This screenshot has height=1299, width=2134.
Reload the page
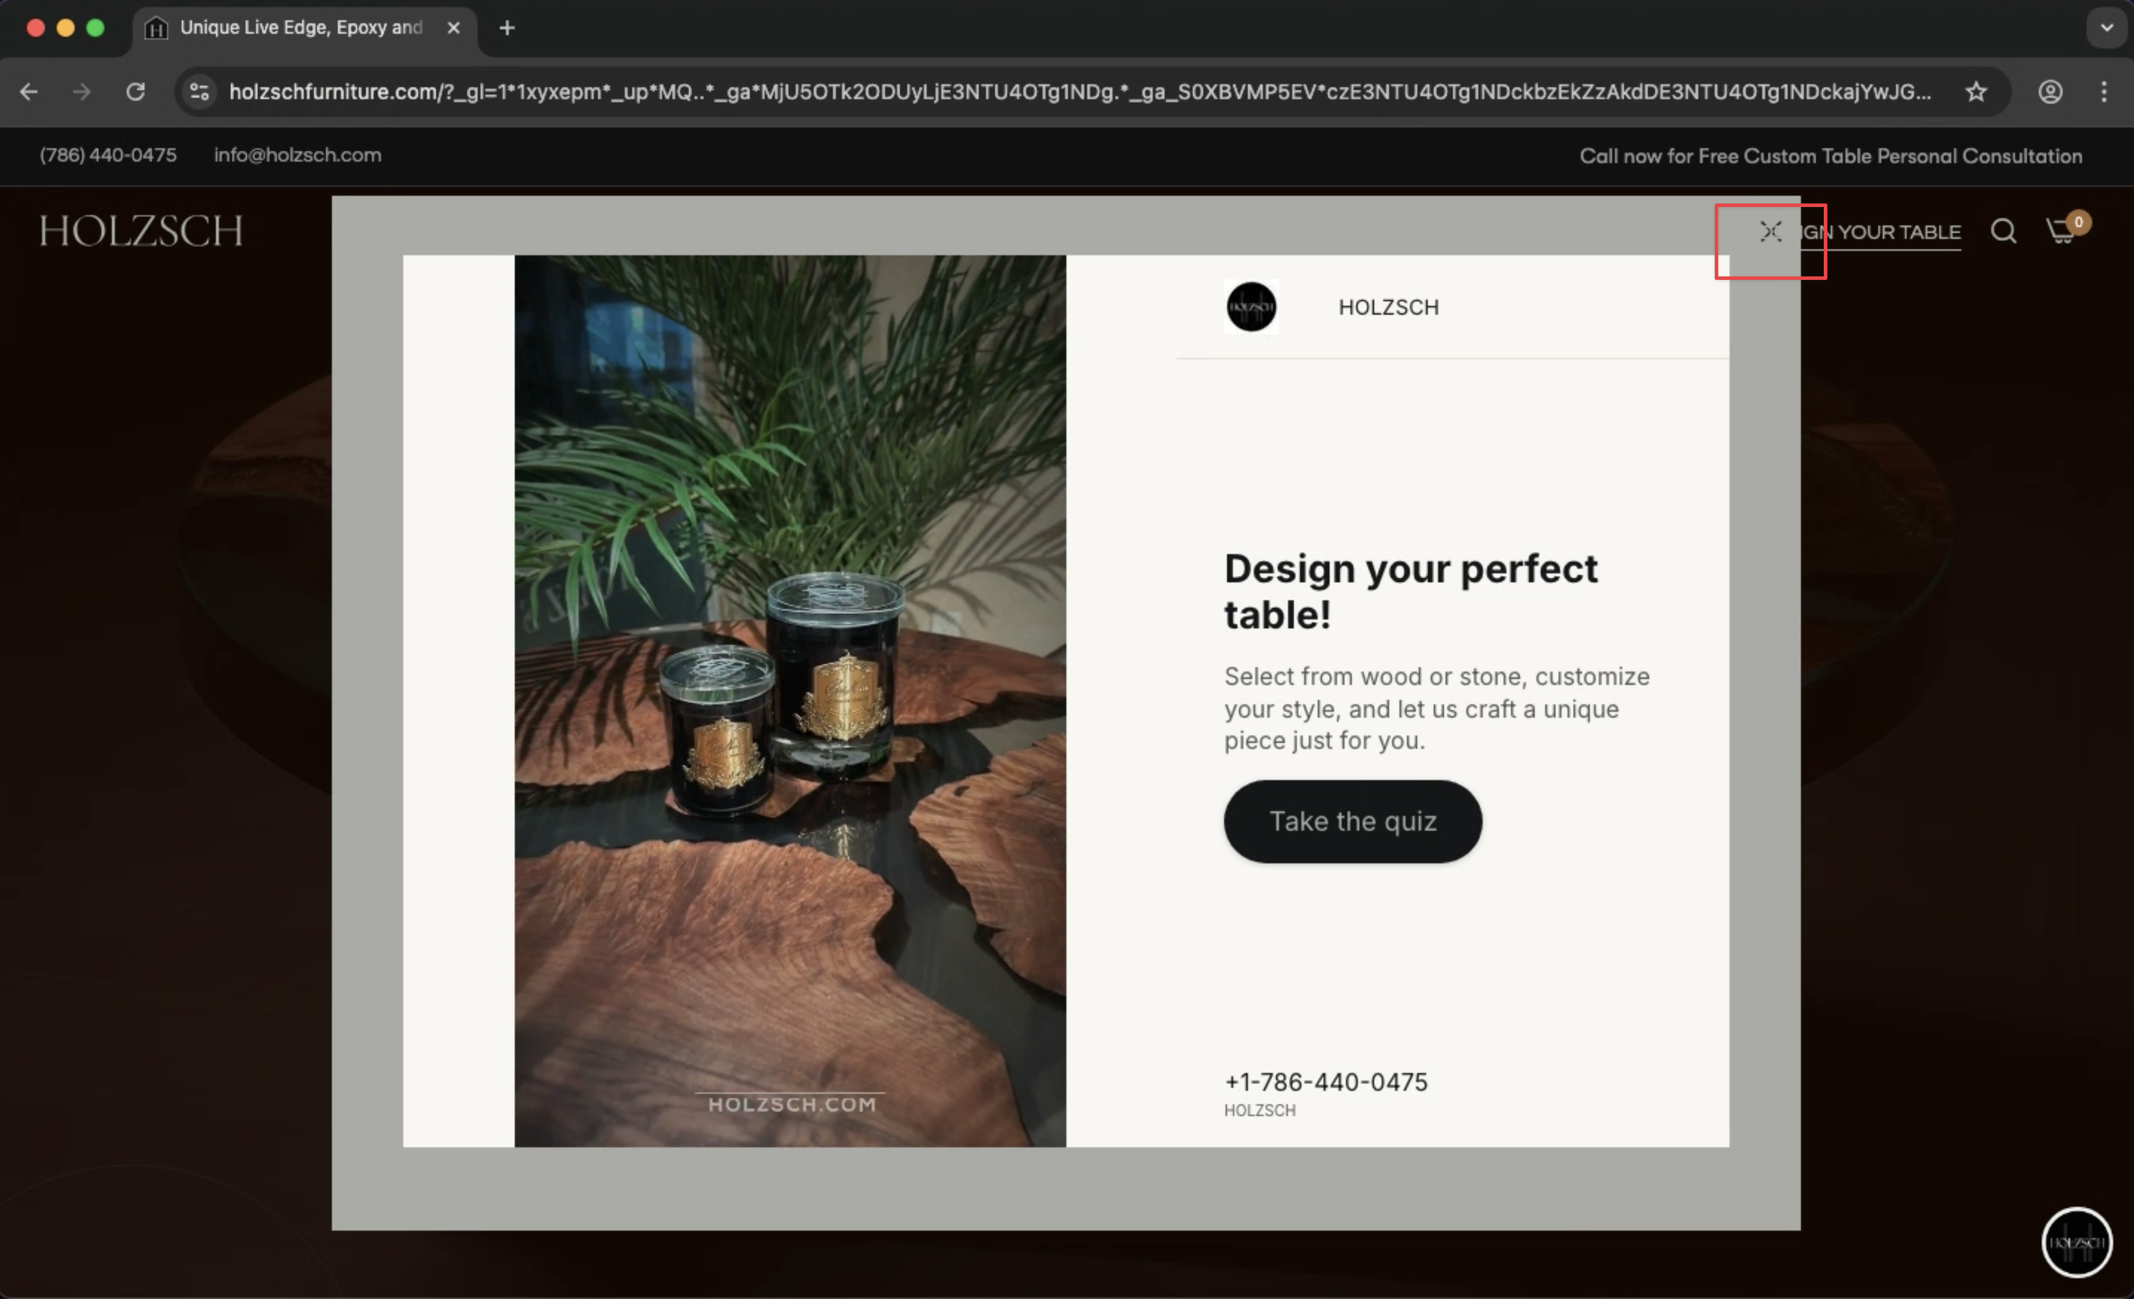[x=136, y=92]
